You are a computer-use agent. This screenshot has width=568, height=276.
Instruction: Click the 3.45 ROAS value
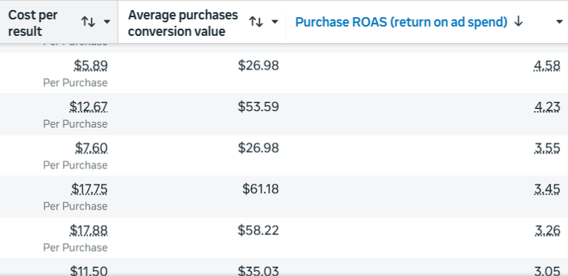547,189
